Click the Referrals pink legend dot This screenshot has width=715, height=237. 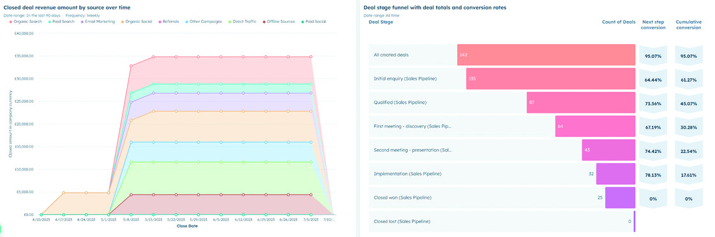pos(160,22)
